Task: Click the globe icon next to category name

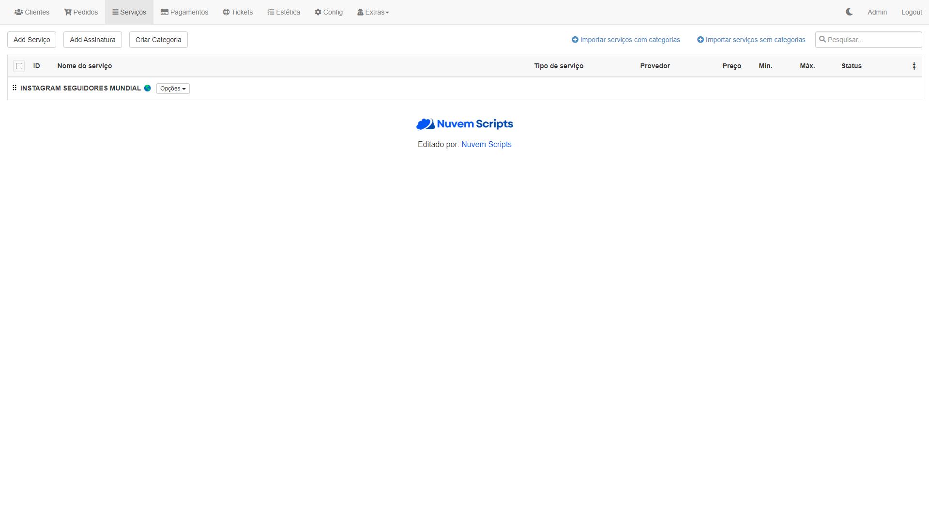Action: tap(148, 88)
